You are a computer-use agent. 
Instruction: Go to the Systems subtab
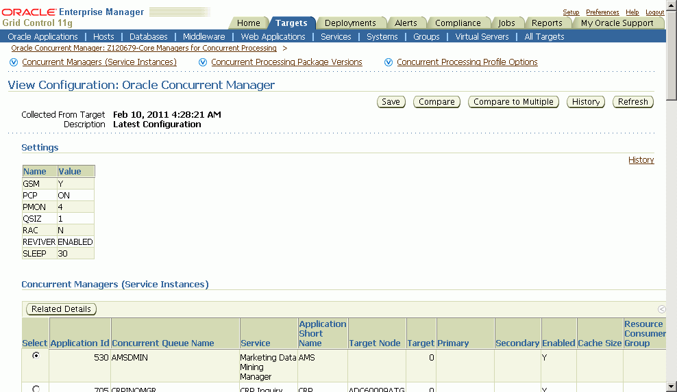(x=382, y=37)
